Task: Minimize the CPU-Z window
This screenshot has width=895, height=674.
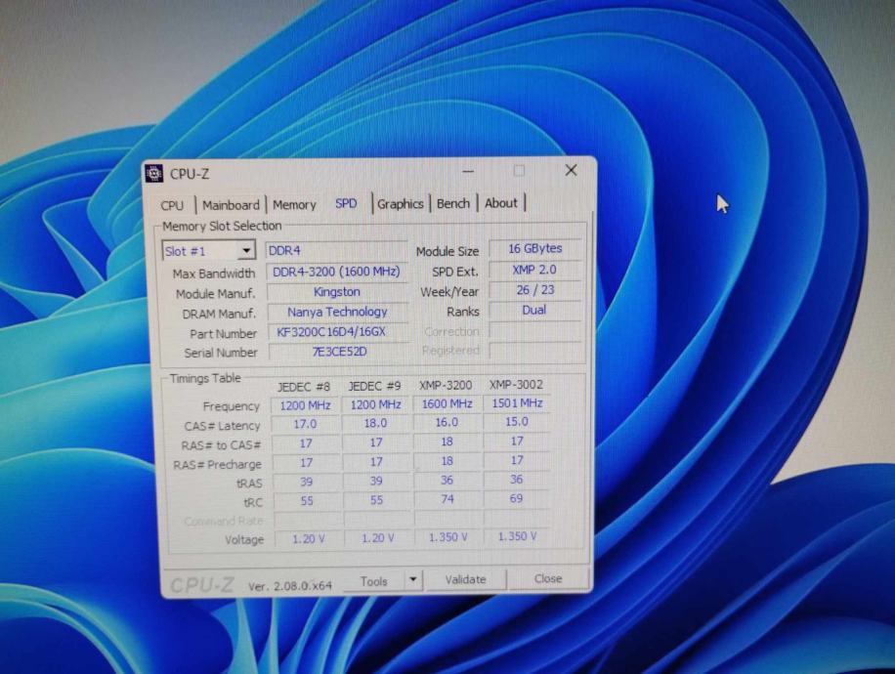Action: [x=468, y=171]
